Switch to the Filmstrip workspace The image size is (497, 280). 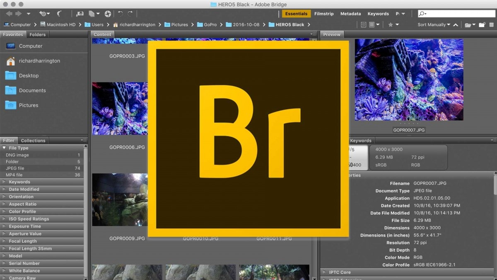coord(323,13)
